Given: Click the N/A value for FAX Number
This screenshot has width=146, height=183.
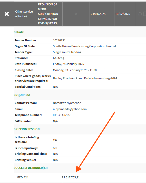Looking at the screenshot, I should pos(55,121).
